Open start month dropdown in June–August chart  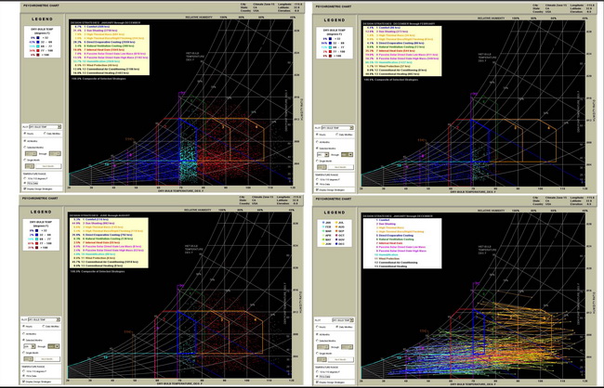(30, 346)
